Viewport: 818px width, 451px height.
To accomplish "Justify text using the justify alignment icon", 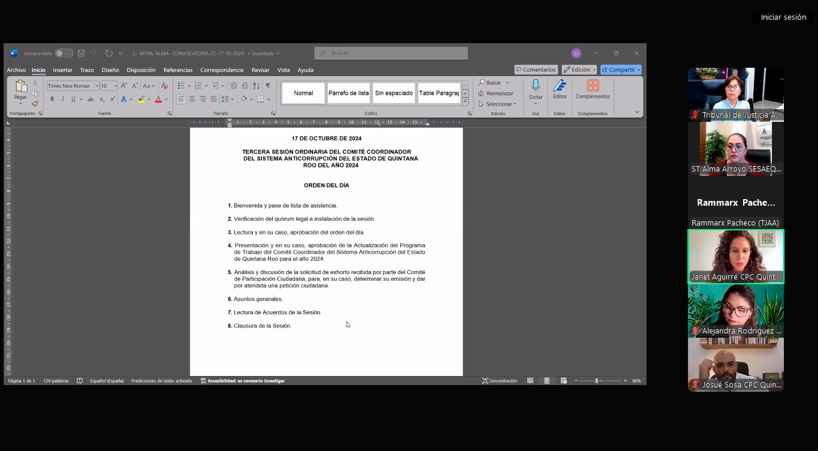I will coord(213,99).
